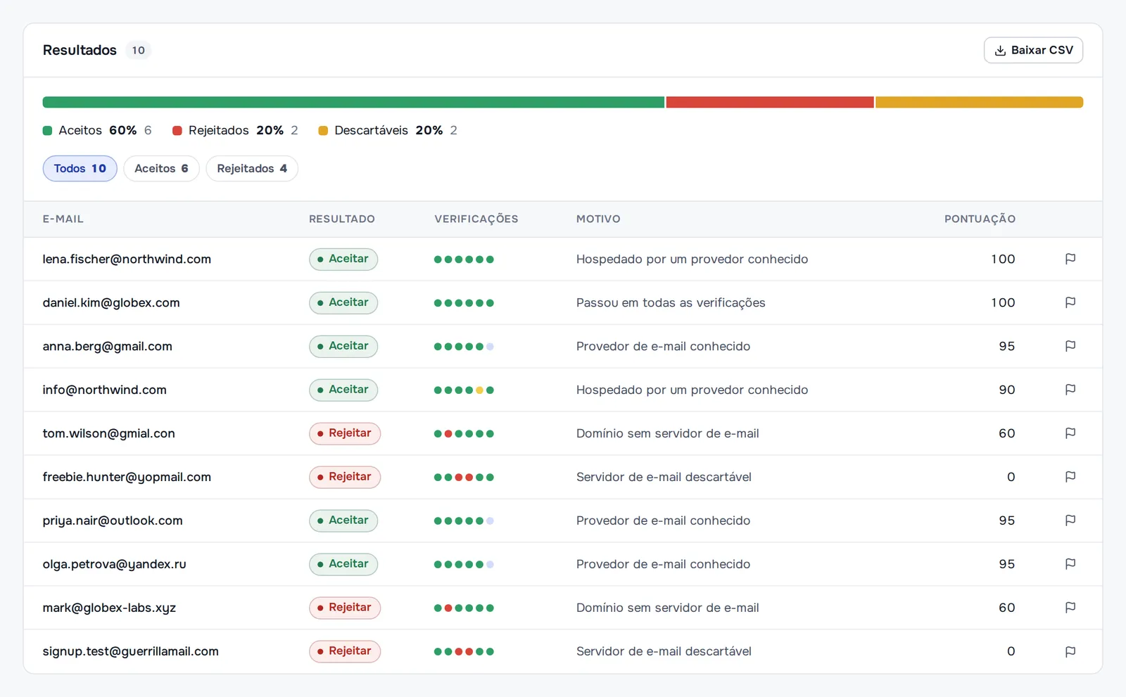Download results with Baixar CSV
1126x697 pixels.
[1033, 50]
